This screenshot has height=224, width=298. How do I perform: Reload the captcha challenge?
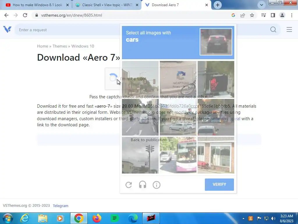pos(129,185)
